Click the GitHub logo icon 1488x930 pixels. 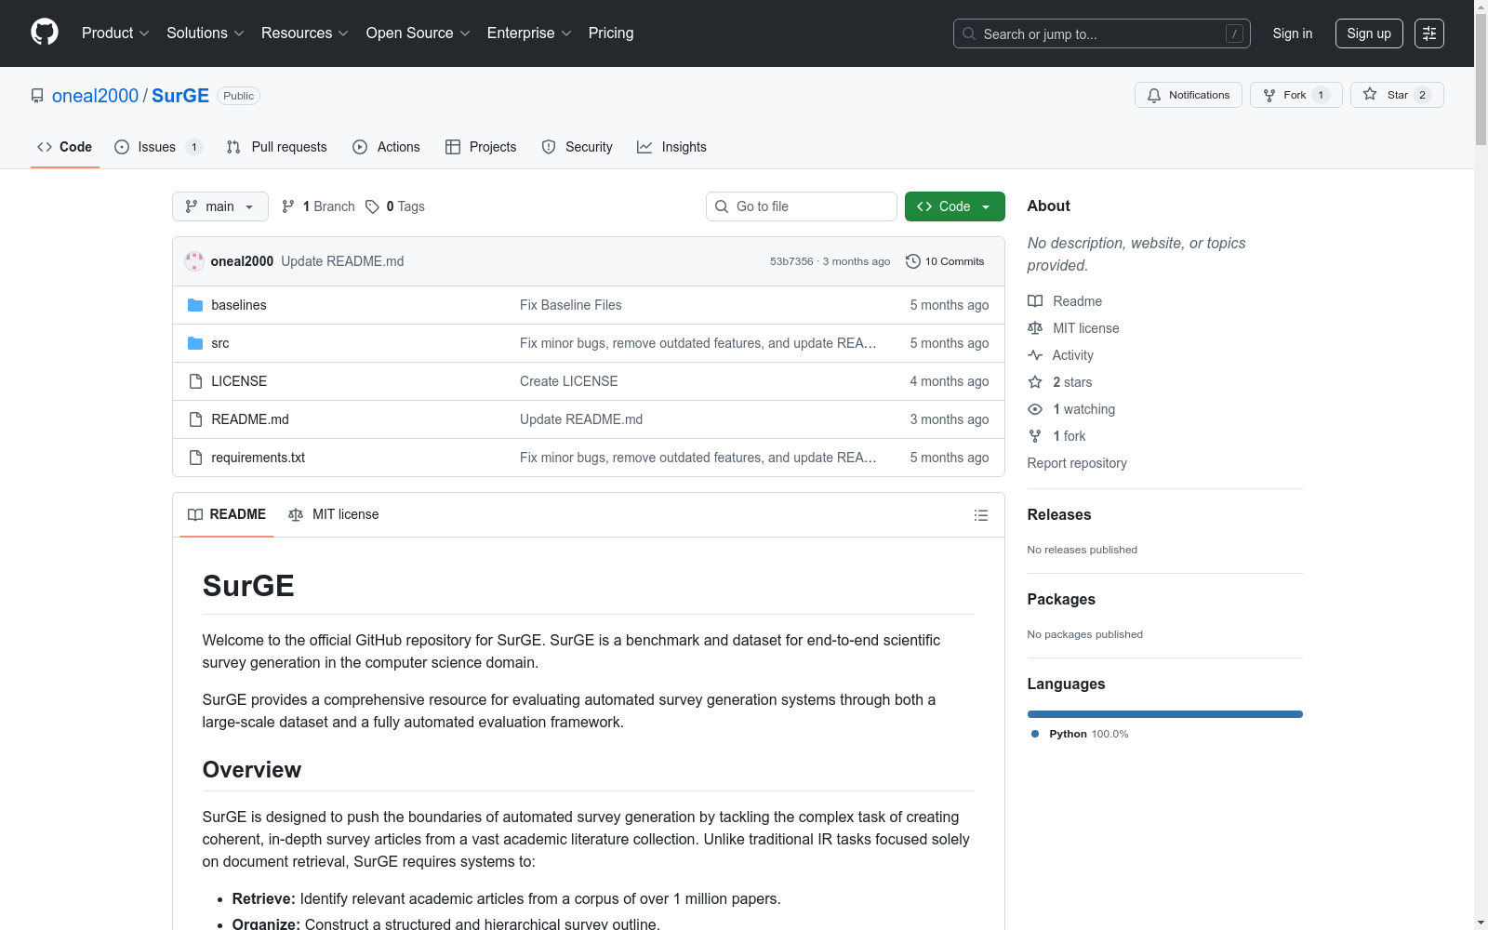click(45, 33)
